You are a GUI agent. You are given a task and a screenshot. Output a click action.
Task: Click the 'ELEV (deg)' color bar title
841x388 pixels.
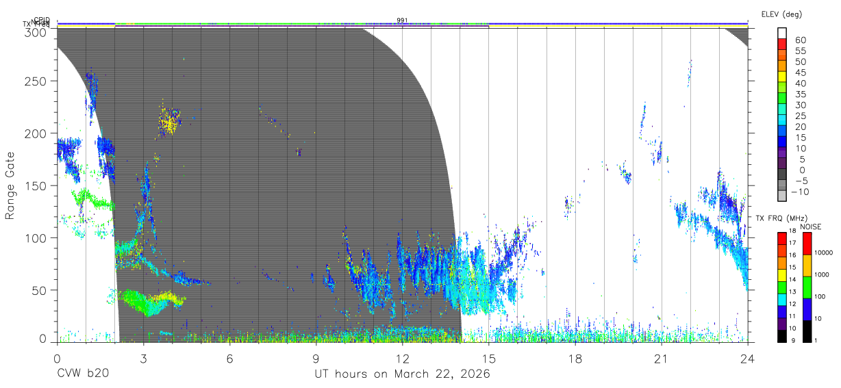[x=781, y=14]
